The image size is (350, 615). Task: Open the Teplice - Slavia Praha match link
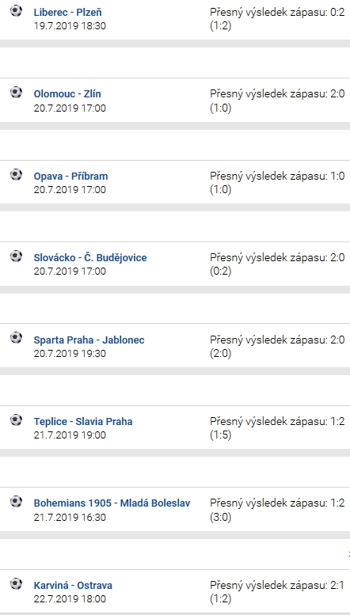(x=83, y=422)
